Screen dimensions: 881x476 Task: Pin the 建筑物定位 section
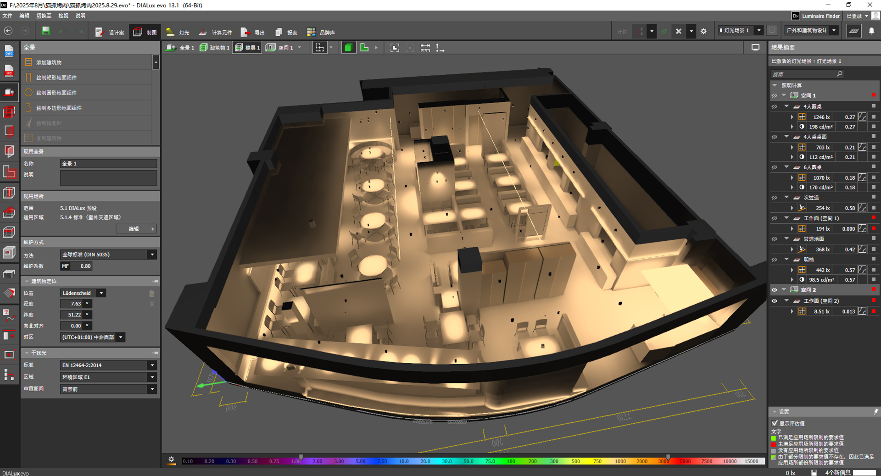[156, 281]
